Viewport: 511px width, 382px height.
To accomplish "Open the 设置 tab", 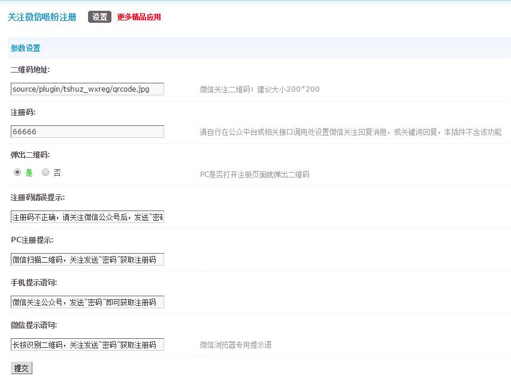I will [99, 17].
